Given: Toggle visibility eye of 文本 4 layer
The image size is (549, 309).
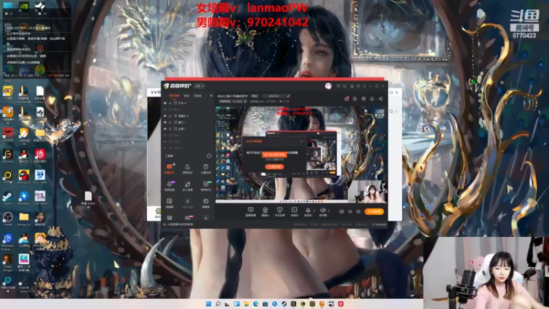Looking at the screenshot, I should (165, 104).
